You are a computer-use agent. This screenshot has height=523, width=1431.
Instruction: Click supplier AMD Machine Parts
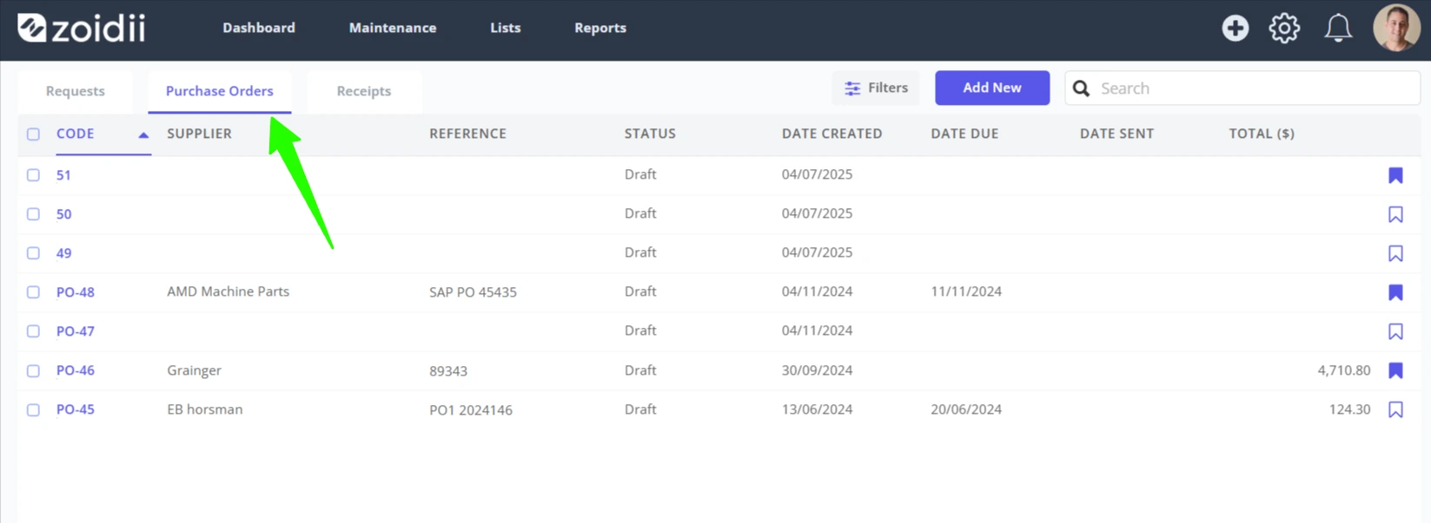coord(228,291)
